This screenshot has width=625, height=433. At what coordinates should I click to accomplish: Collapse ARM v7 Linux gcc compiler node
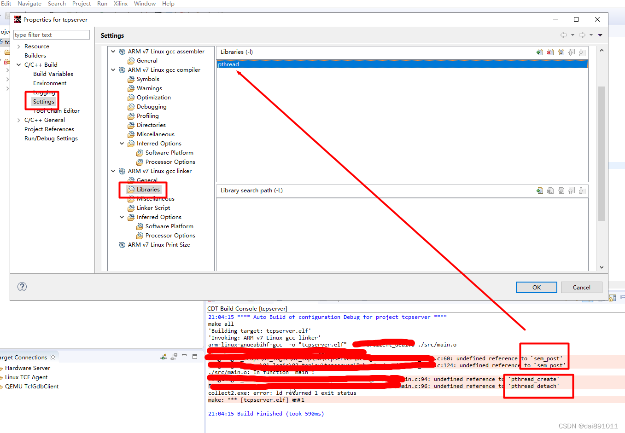(x=113, y=70)
